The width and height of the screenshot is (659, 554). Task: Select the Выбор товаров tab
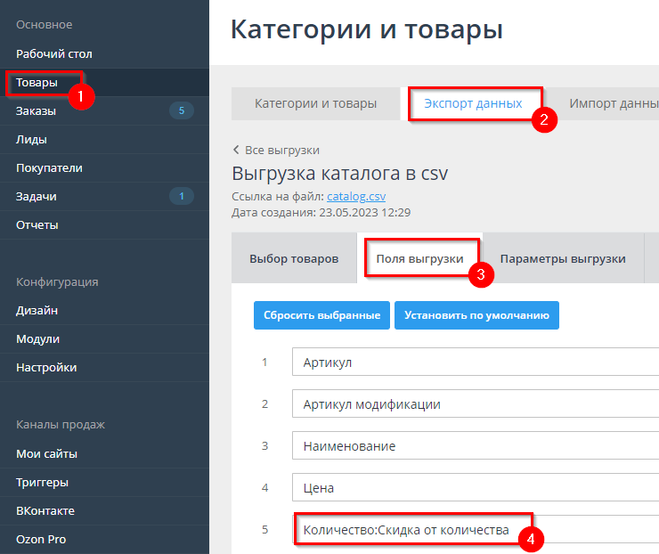point(294,259)
